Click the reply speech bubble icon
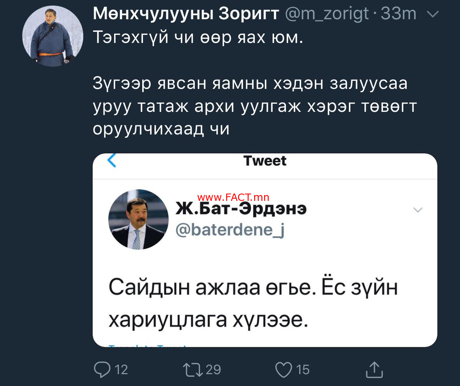 click(102, 369)
